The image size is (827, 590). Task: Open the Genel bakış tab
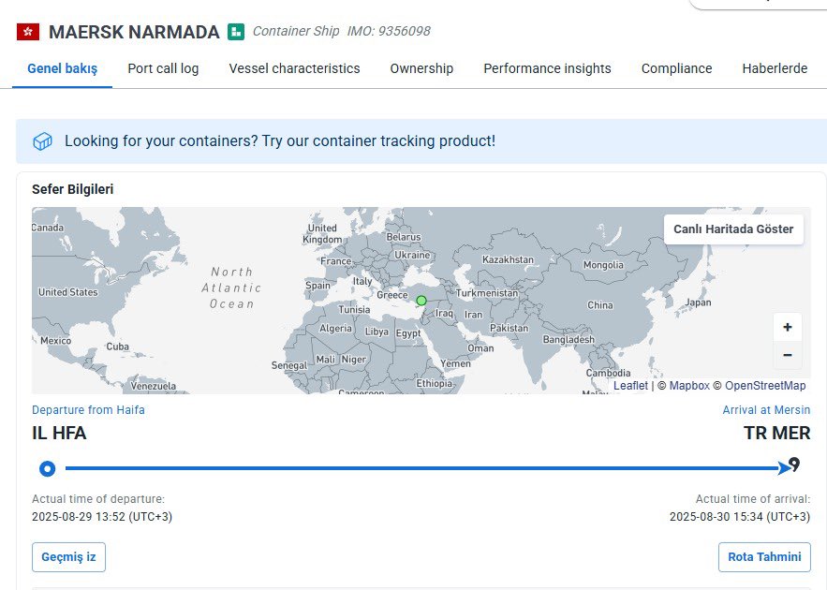point(62,68)
